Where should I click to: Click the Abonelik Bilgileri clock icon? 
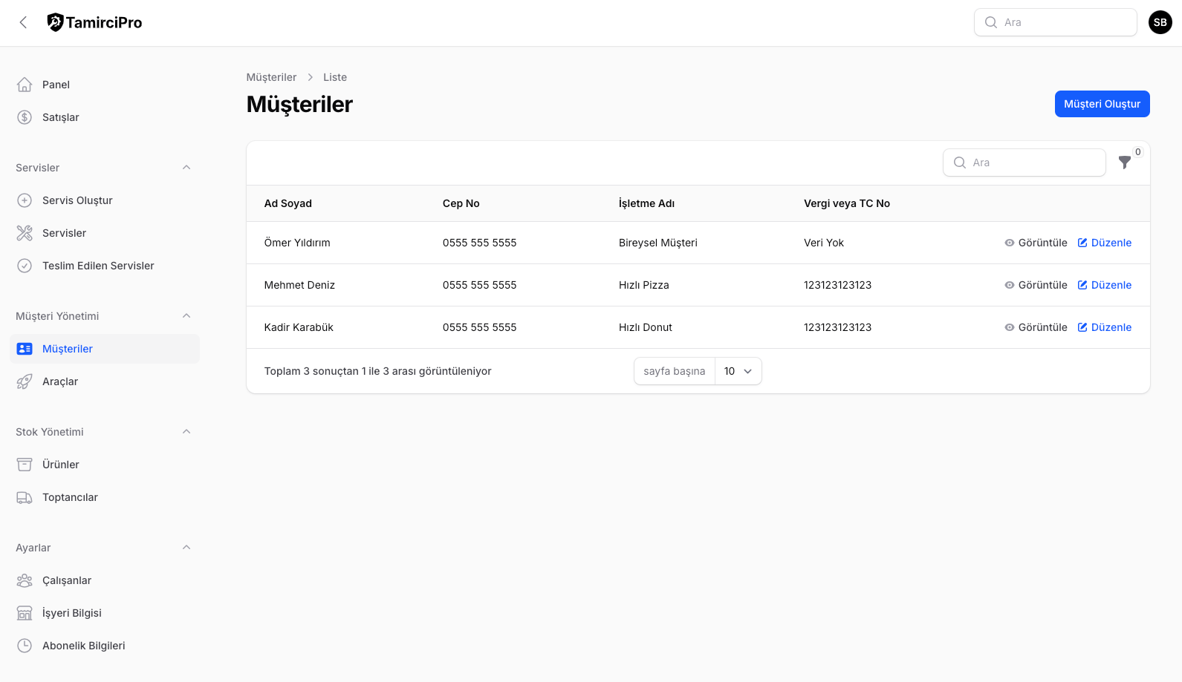25,646
